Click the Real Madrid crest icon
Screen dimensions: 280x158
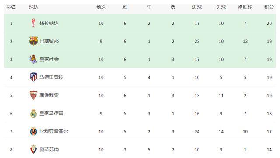click(x=33, y=113)
